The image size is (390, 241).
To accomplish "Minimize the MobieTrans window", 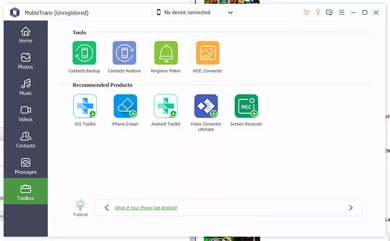I will click(353, 12).
